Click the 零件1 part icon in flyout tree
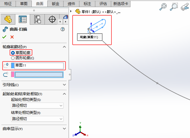 [78, 11]
